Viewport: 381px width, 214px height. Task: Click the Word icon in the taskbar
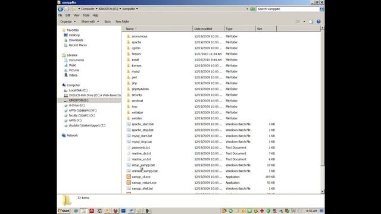pyautogui.click(x=131, y=211)
